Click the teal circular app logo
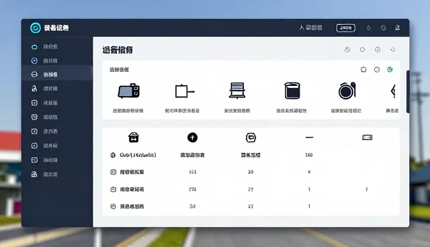Image resolution: width=430 pixels, height=247 pixels. (36, 28)
